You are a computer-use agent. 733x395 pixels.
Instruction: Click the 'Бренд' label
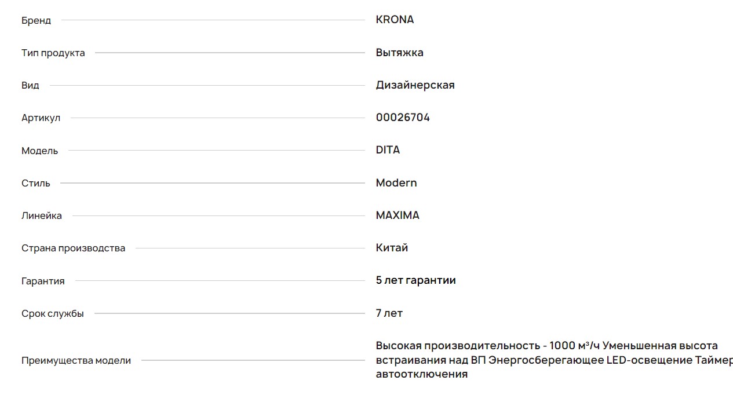pyautogui.click(x=36, y=21)
